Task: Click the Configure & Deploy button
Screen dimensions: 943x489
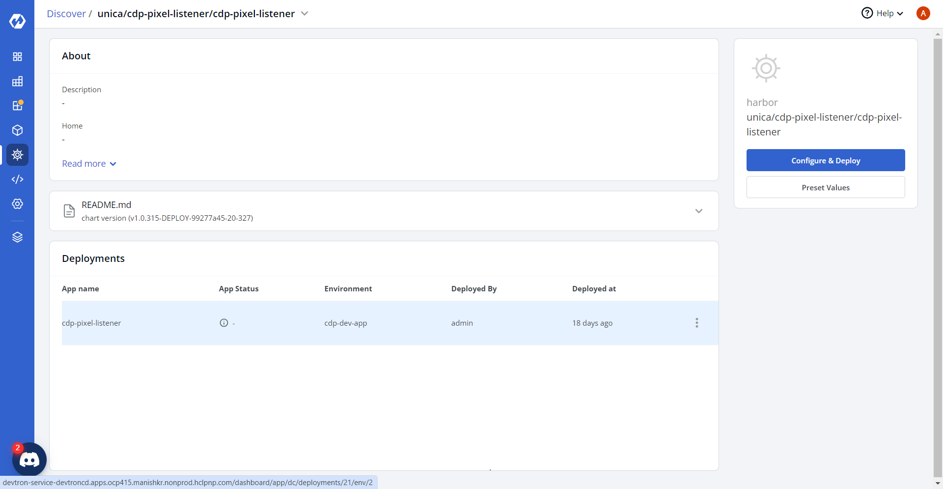Action: pos(826,160)
